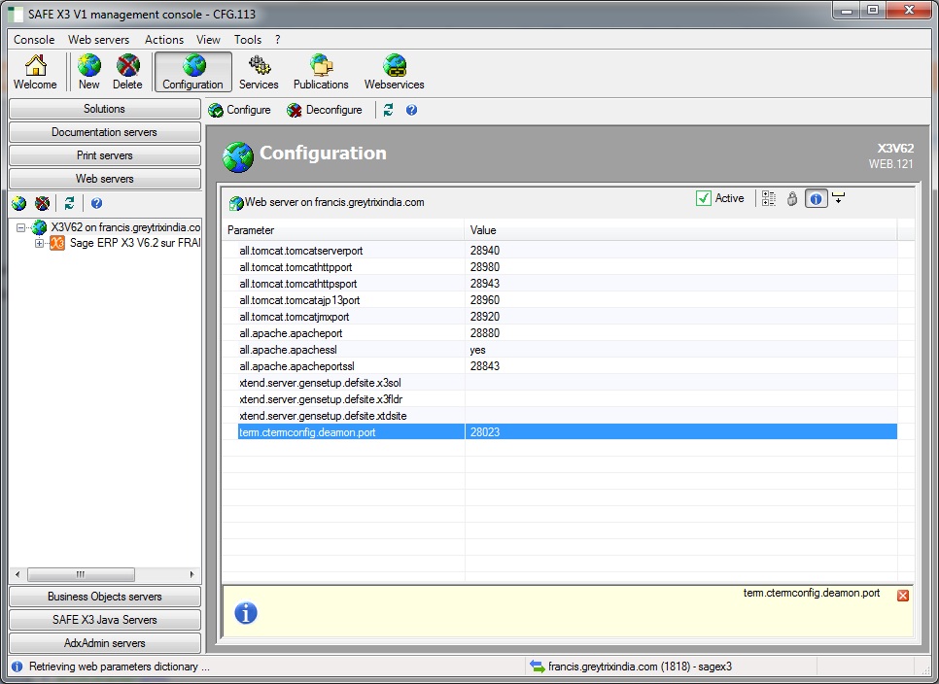Click the Configure button
939x684 pixels.
239,110
